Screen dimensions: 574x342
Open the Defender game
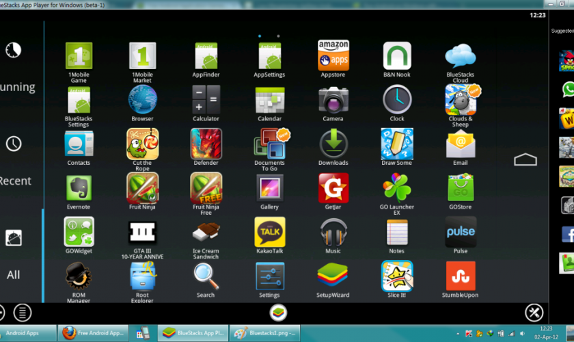[206, 144]
